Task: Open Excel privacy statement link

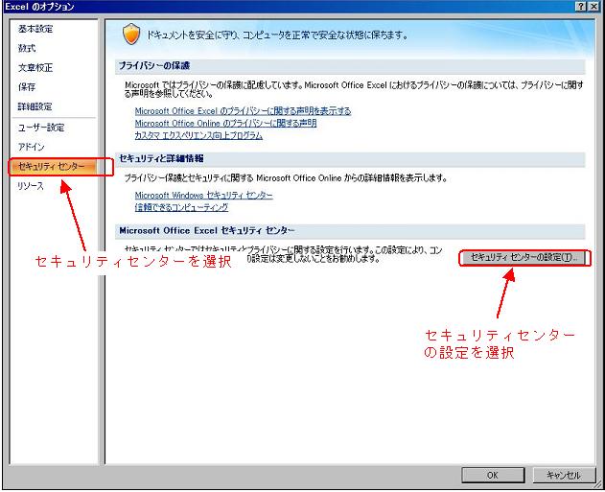Action: coord(243,111)
